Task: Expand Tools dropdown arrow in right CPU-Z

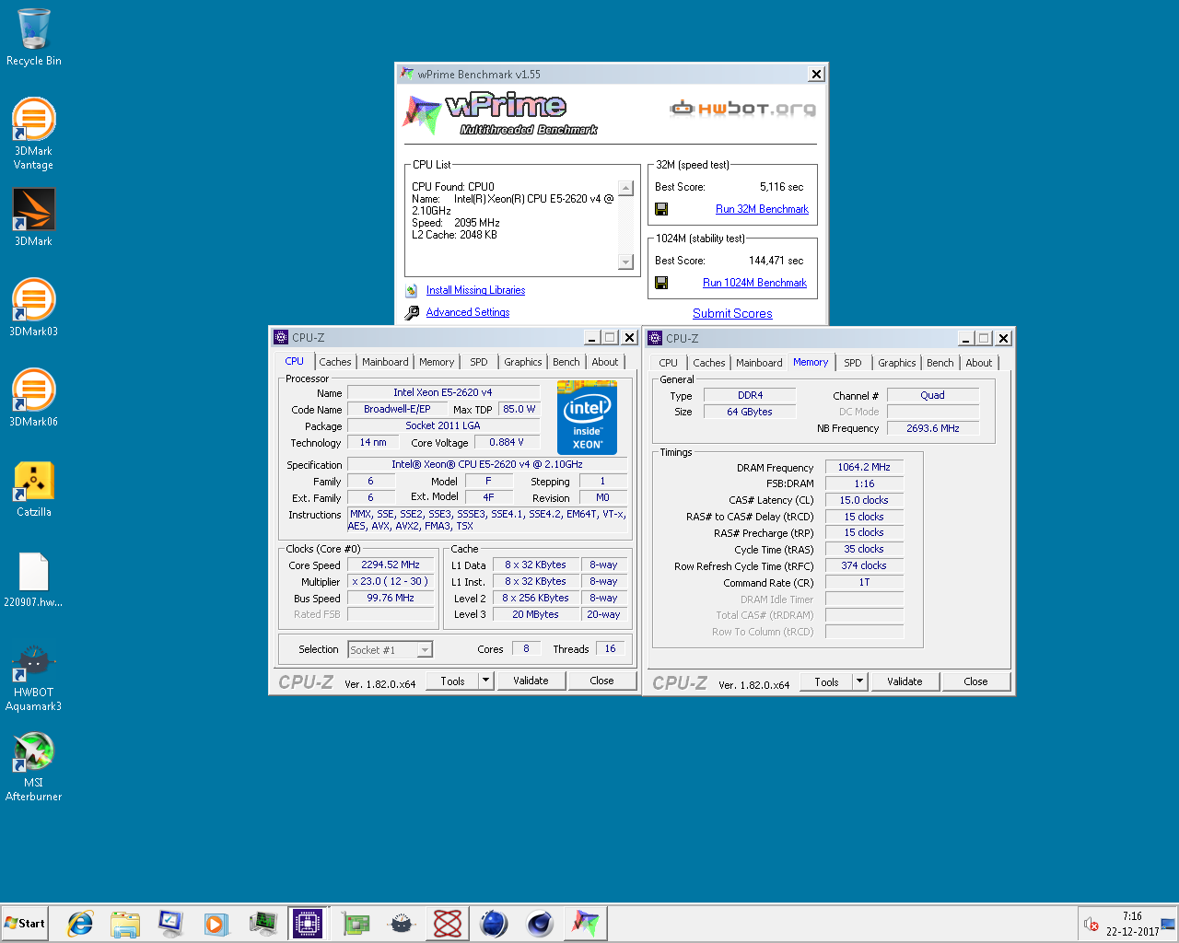Action: [860, 681]
